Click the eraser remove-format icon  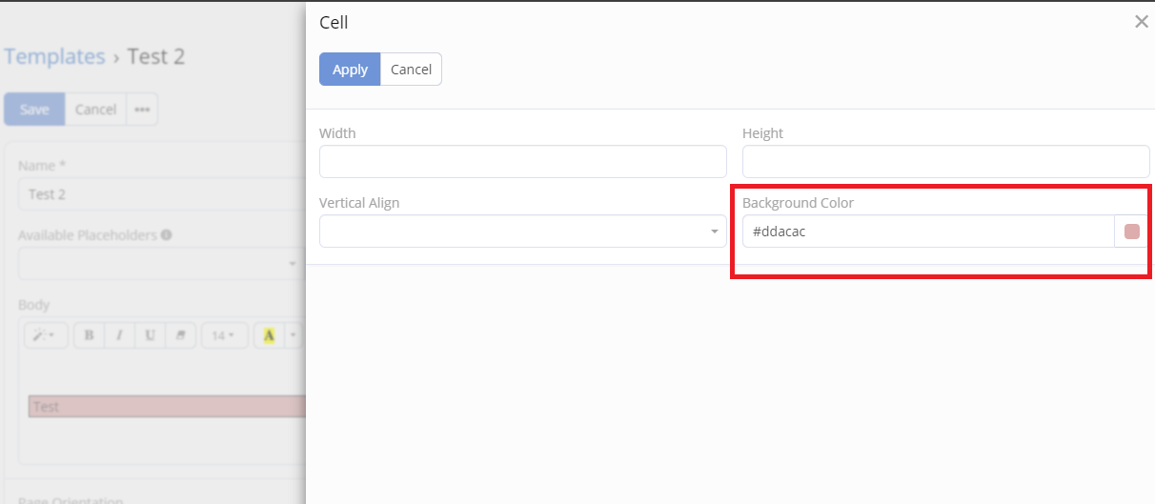[x=180, y=335]
